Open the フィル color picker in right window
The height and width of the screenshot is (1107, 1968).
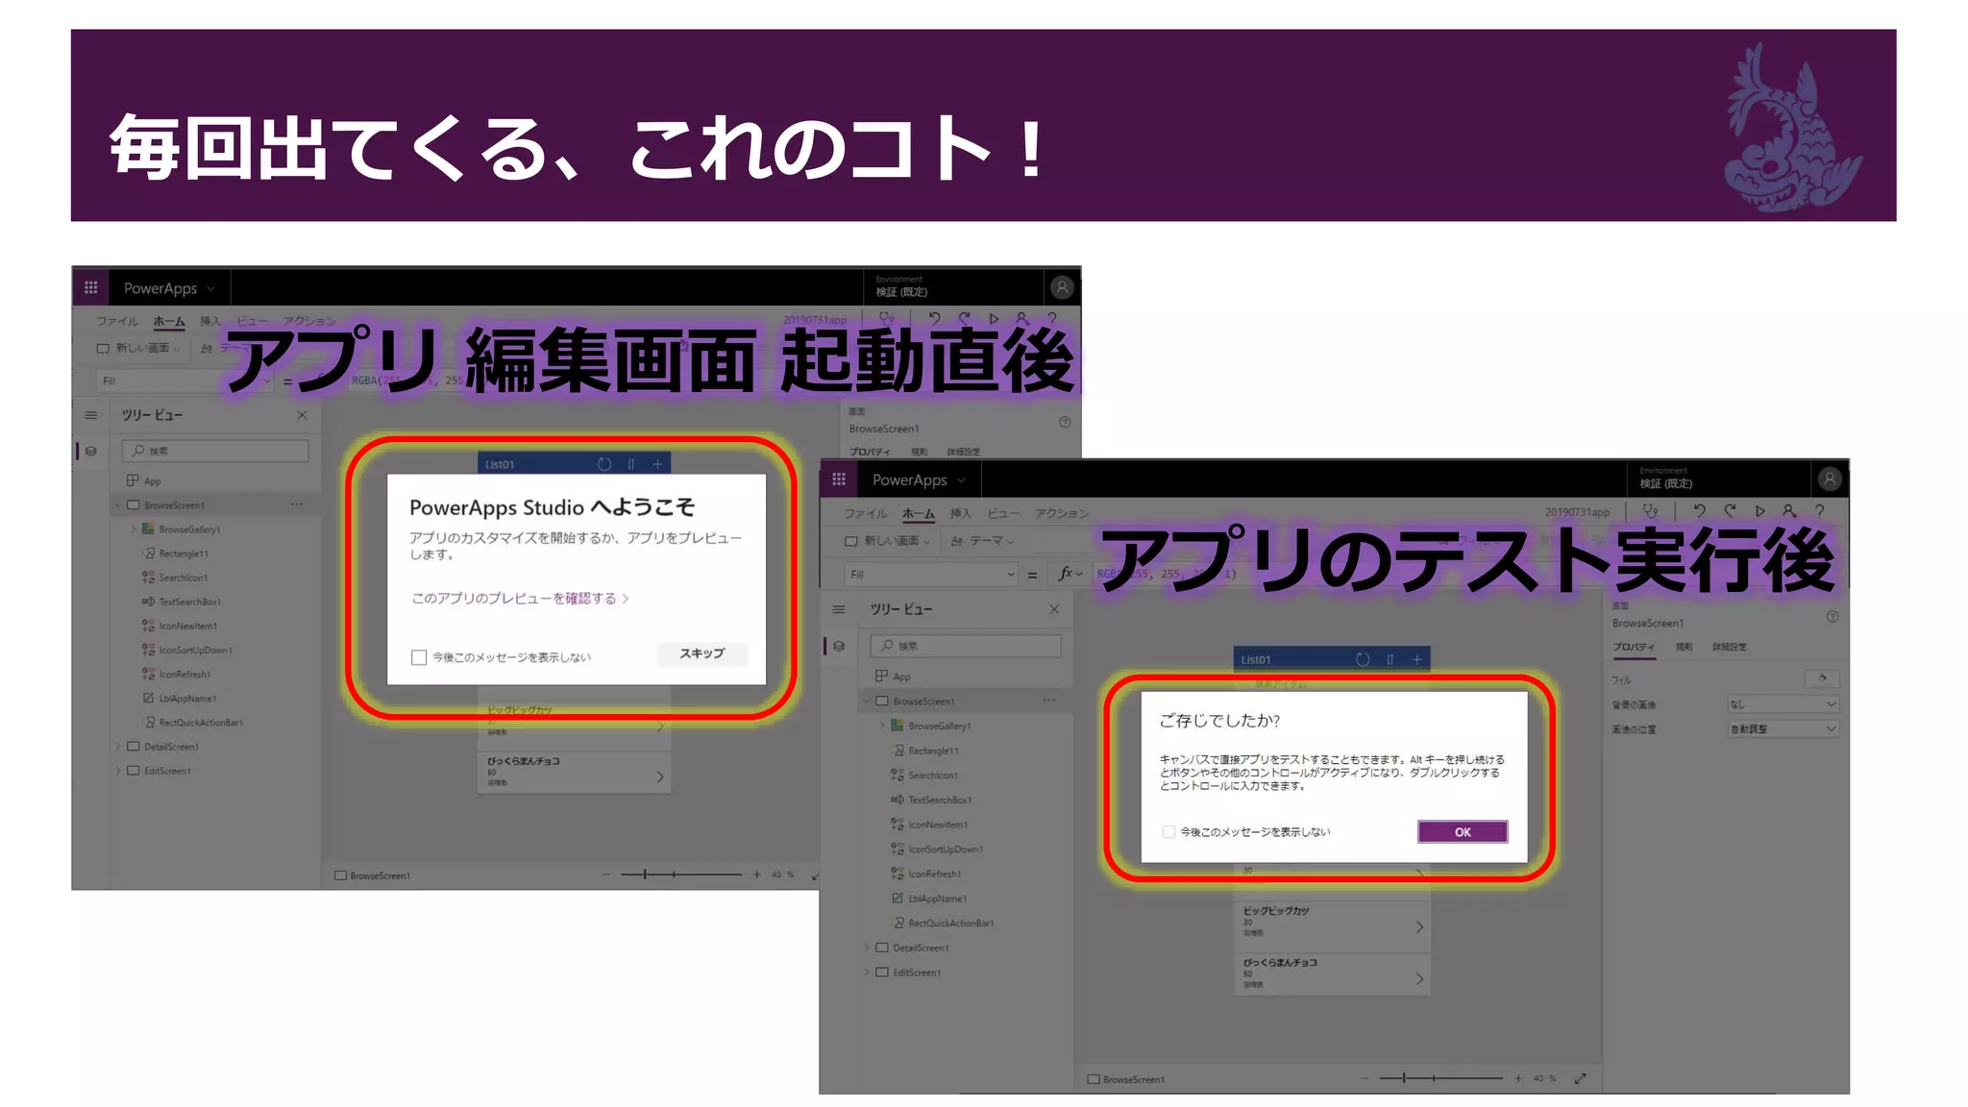(x=1822, y=679)
